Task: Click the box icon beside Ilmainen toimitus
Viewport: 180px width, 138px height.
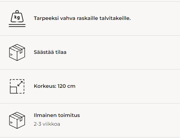Action: pos(17,120)
